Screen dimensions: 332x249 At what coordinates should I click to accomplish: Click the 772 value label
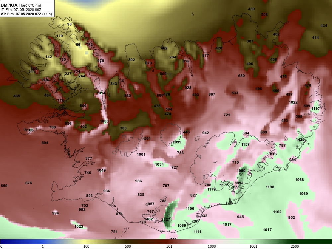[89, 44]
